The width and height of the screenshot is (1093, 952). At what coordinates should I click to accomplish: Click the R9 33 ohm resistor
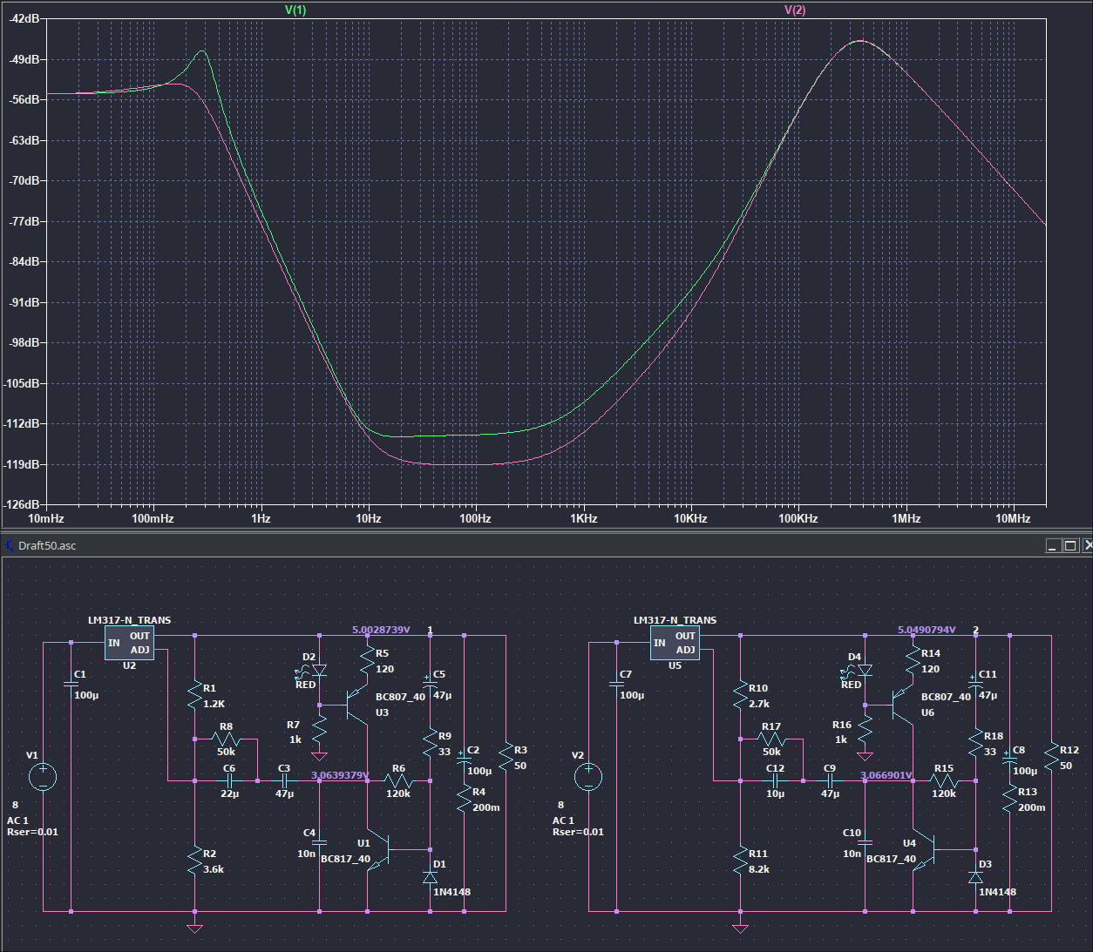click(430, 743)
